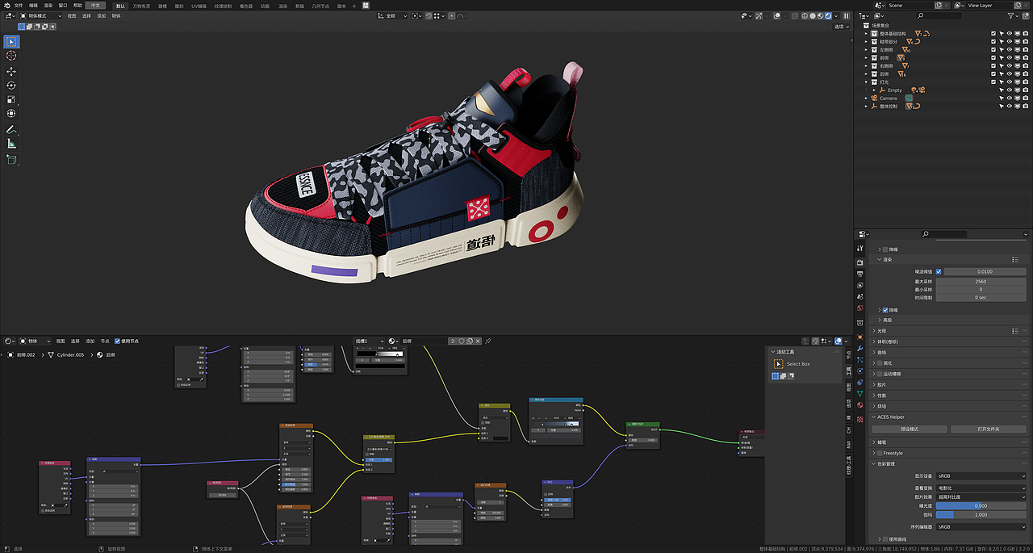Open the 物体模式 mode dropdown

pyautogui.click(x=42, y=15)
